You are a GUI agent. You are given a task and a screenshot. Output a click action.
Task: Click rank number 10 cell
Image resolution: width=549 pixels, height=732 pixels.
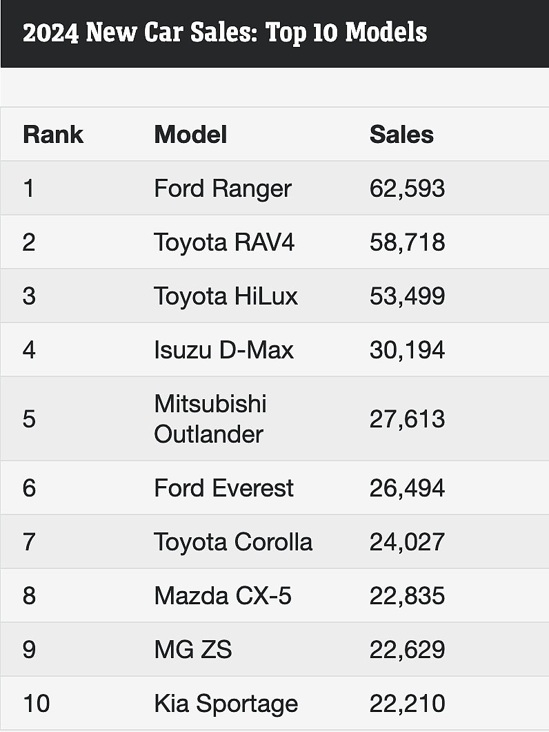click(37, 703)
